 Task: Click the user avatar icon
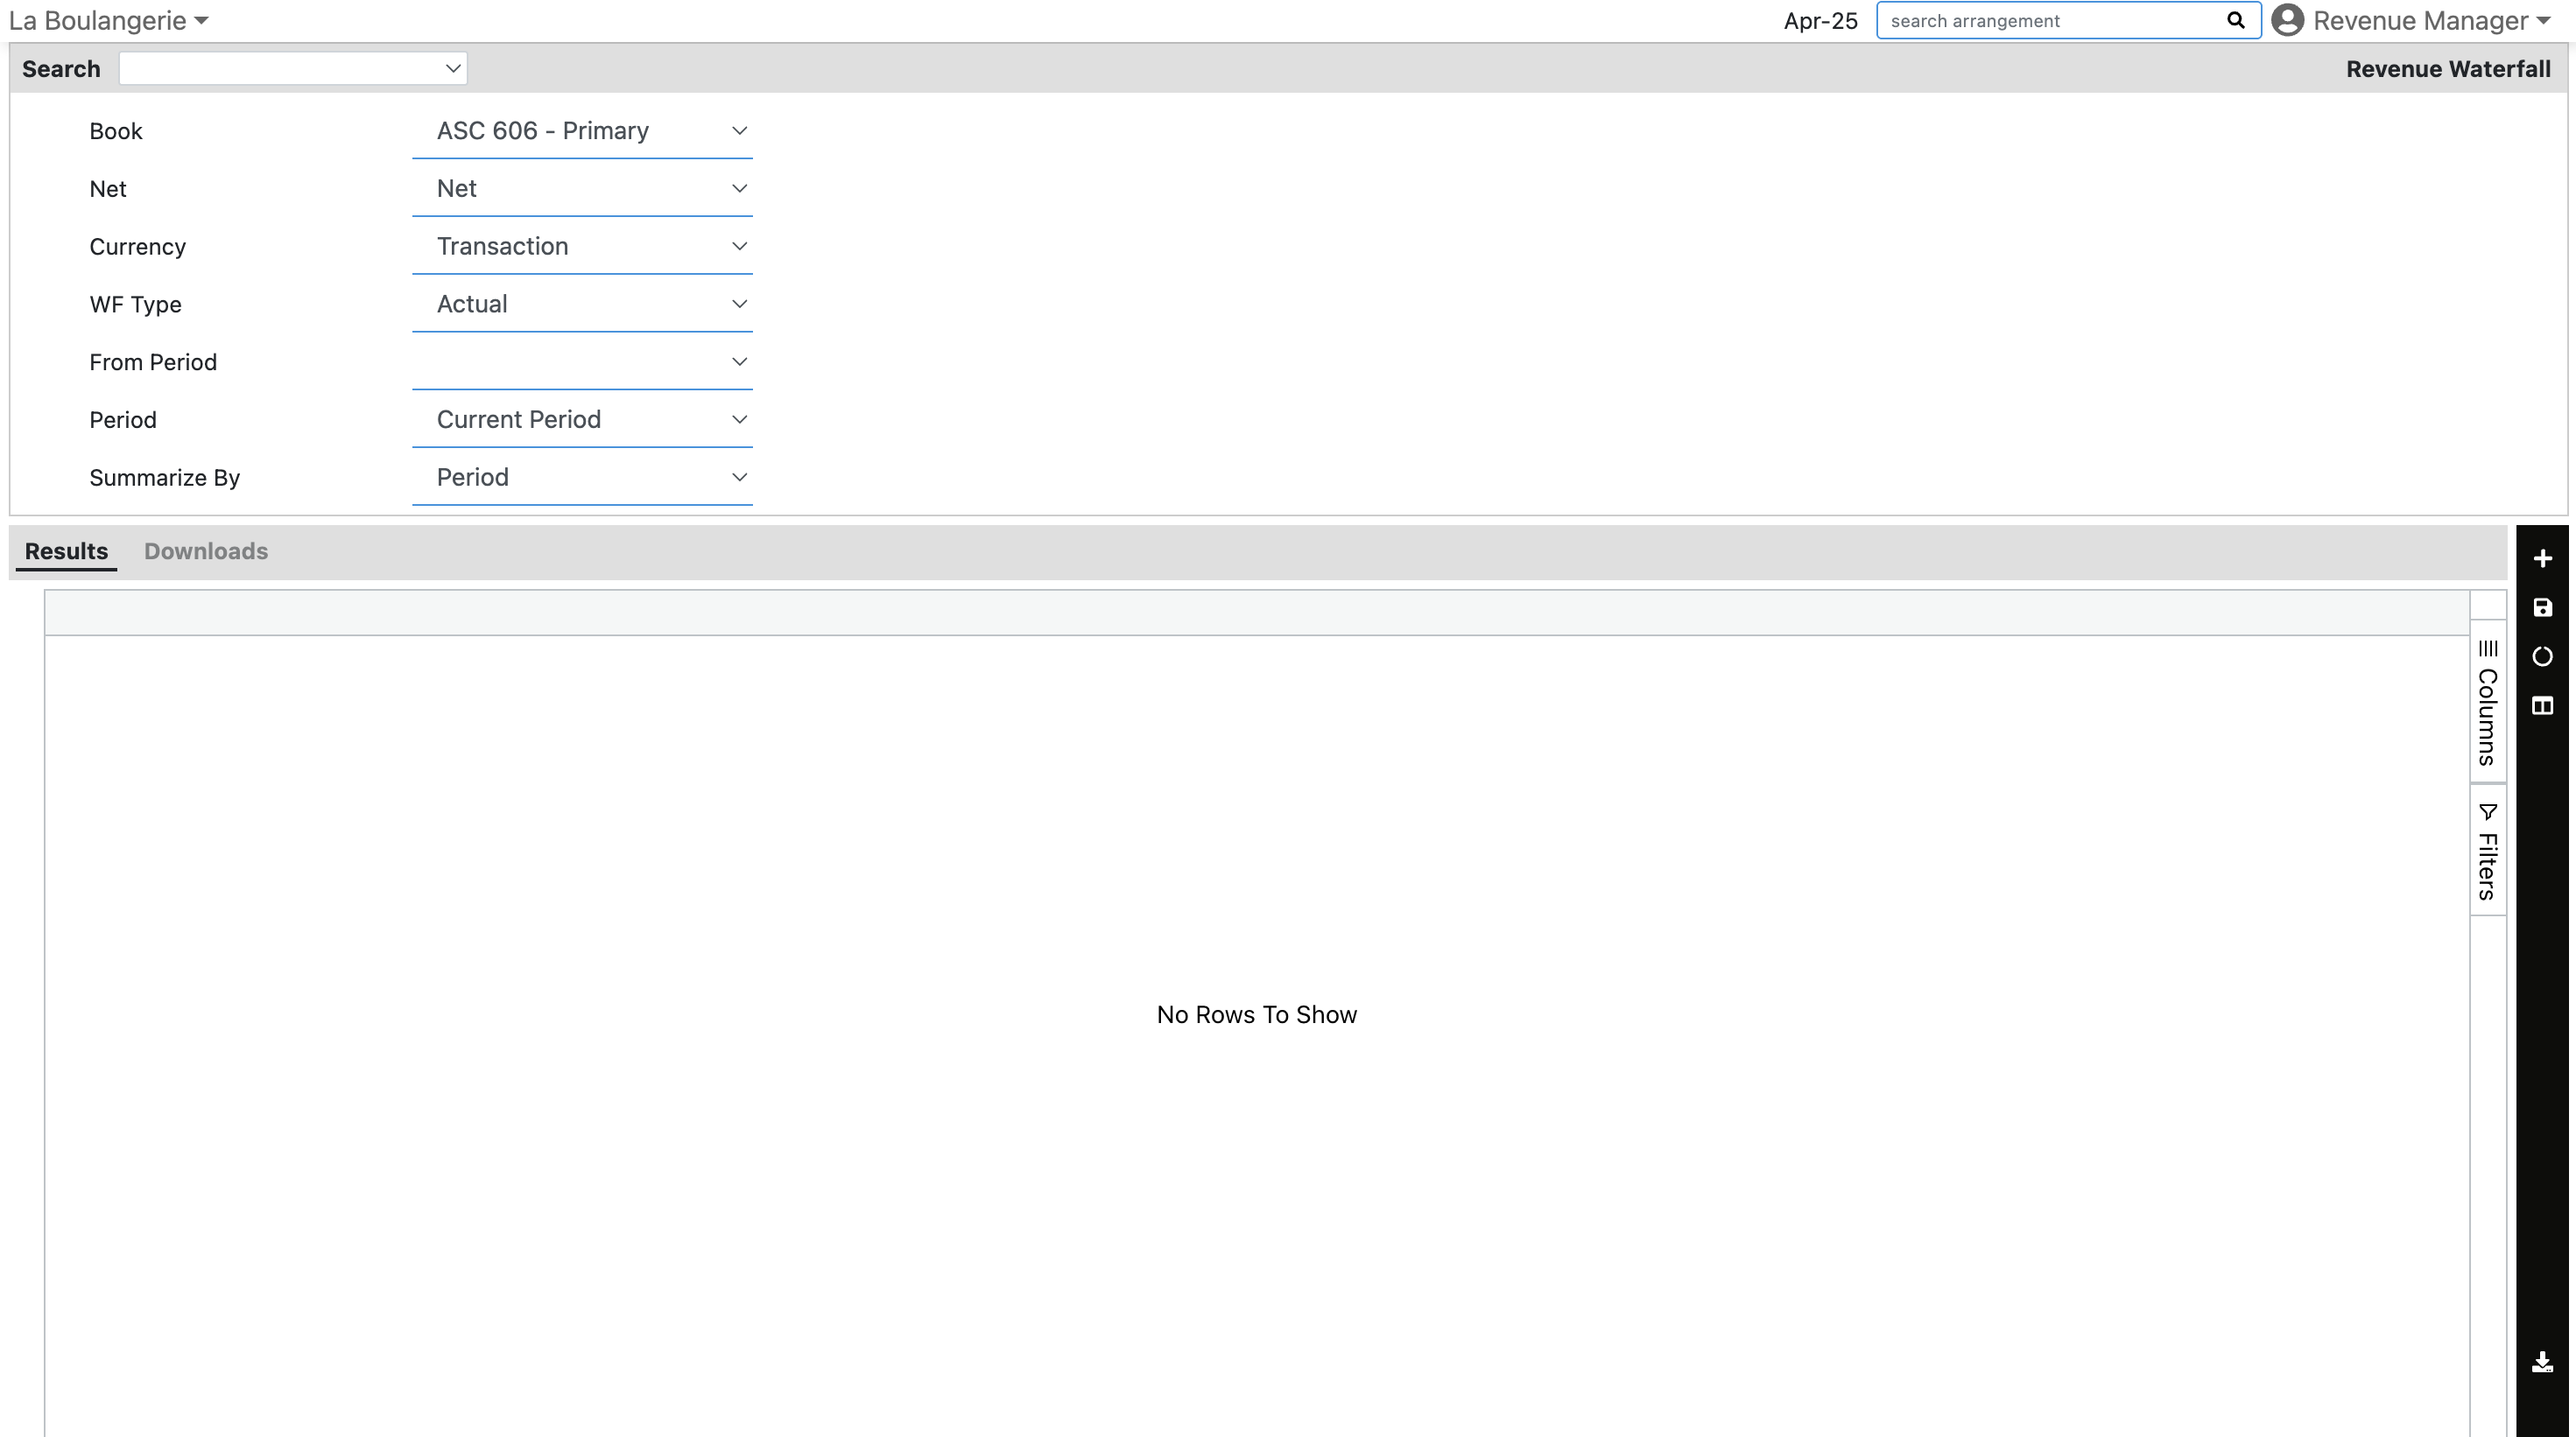(x=2286, y=21)
